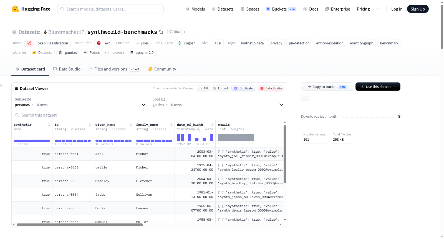Expand the Split golden dropdown
The width and height of the screenshot is (444, 239).
218,102
